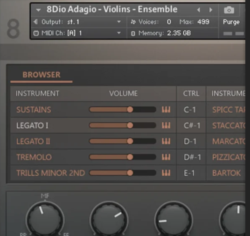The height and width of the screenshot is (236, 250).
Task: Select the BARTOK articulation entry
Action: coord(226,173)
